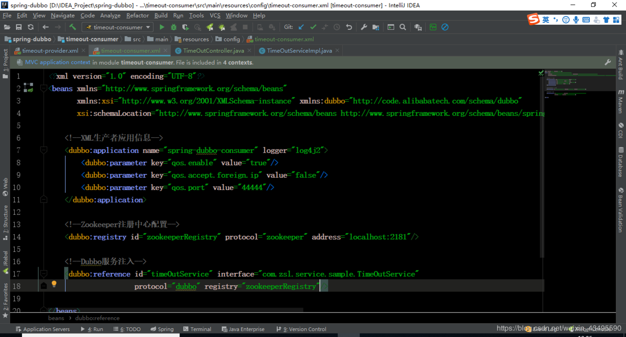This screenshot has height=337, width=626.
Task: Collapse dubbo:reference fold at line 17
Action: [x=44, y=274]
